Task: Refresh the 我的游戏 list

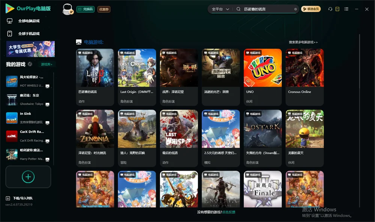Action: (30, 64)
